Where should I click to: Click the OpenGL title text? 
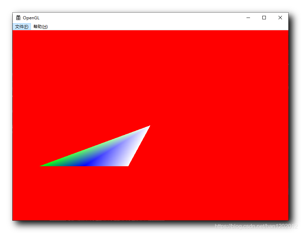pyautogui.click(x=31, y=18)
